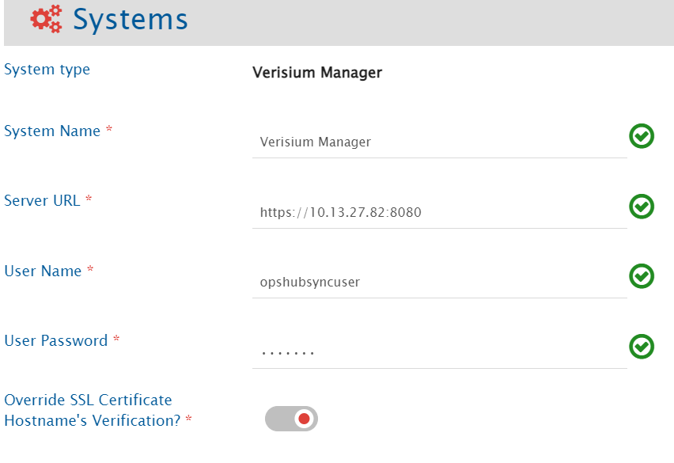Click the System type label

[47, 70]
